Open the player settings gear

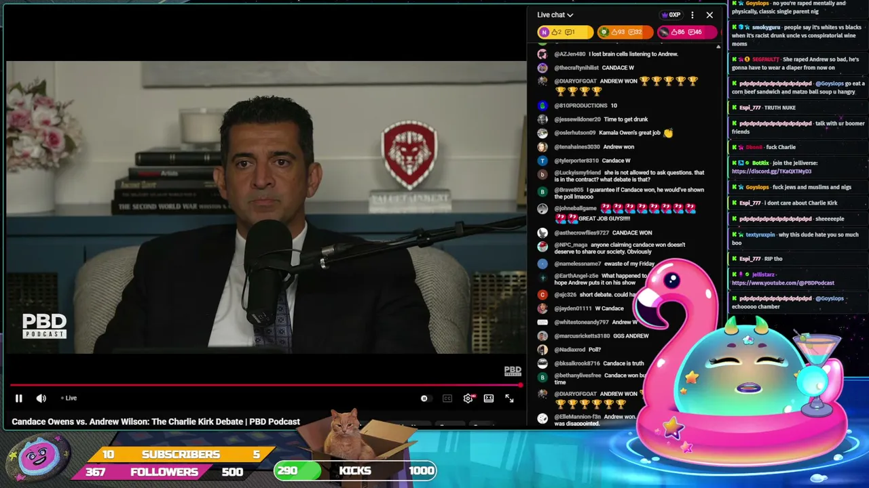(x=468, y=399)
